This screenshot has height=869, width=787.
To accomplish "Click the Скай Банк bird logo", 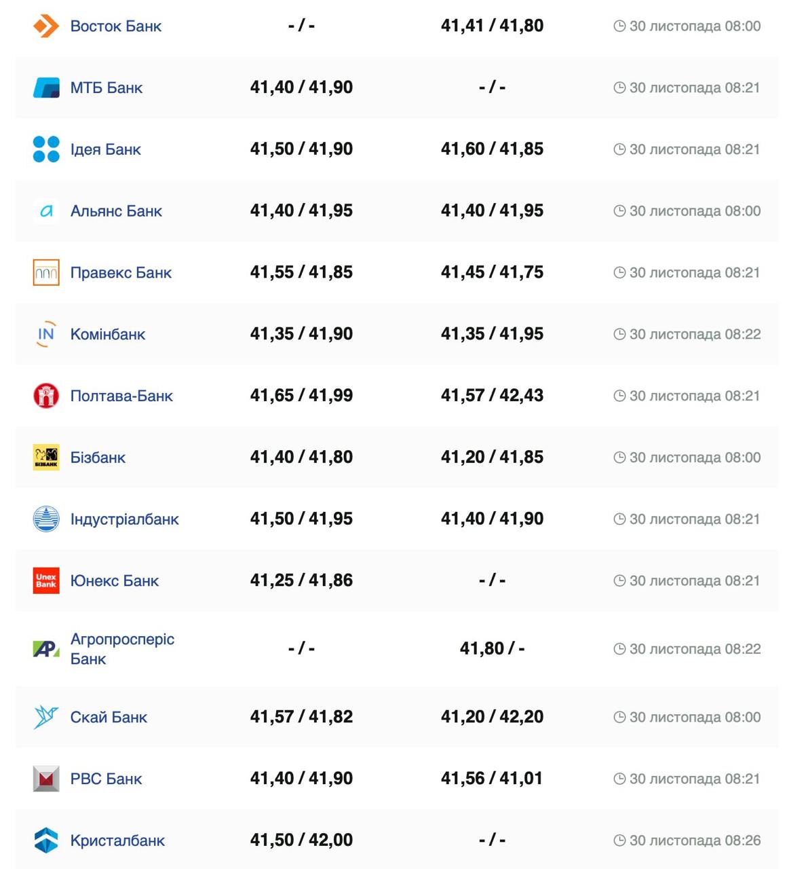I will (x=45, y=717).
